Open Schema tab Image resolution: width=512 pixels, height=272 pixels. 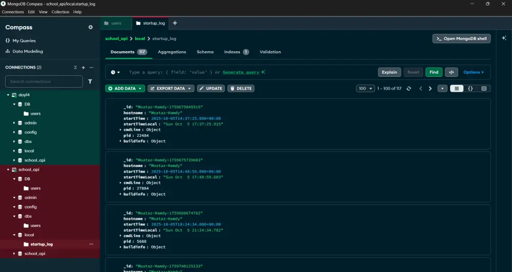point(205,52)
